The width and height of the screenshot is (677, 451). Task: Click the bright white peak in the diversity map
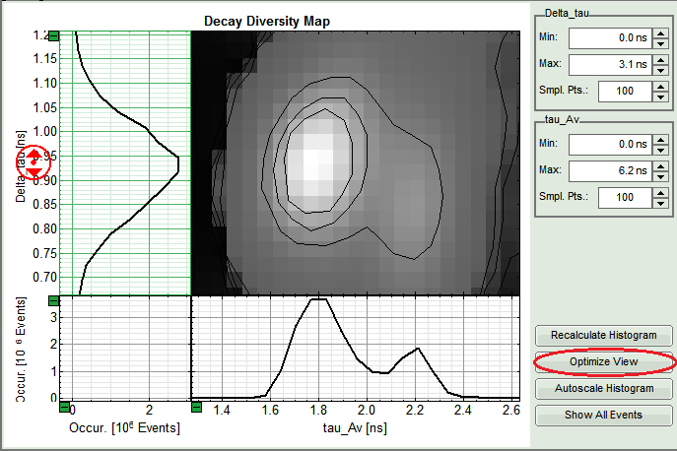(315, 156)
